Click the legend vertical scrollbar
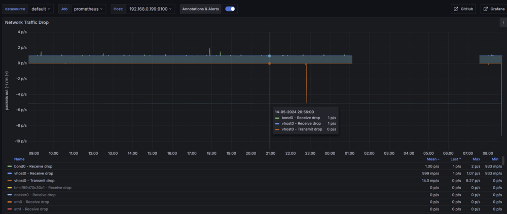 tap(503, 161)
